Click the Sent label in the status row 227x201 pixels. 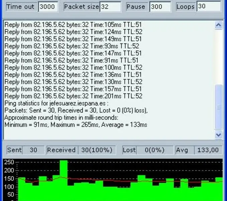[14, 150]
